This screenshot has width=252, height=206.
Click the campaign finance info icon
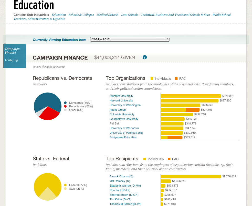coord(145,58)
